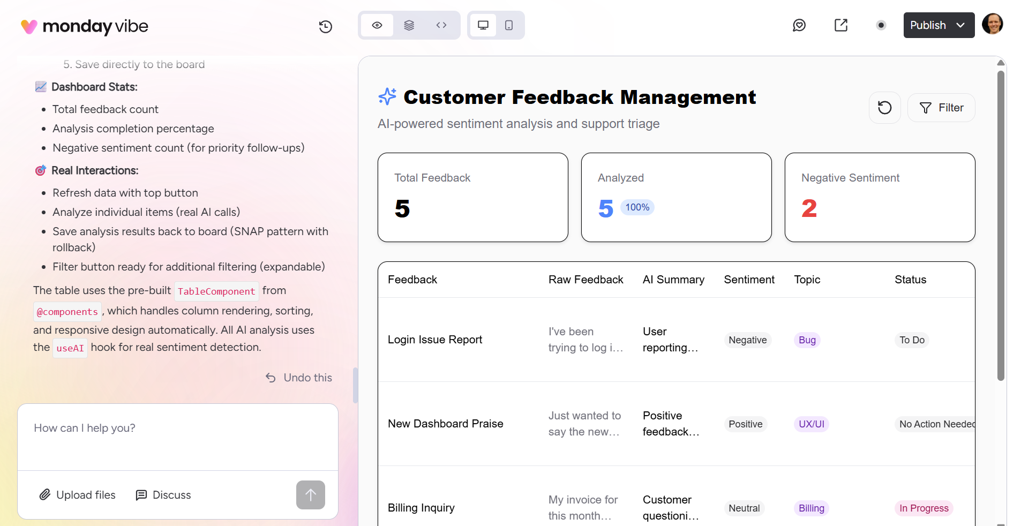The height and width of the screenshot is (526, 1021).
Task: Click the UX/UI topic tag
Action: click(812, 424)
